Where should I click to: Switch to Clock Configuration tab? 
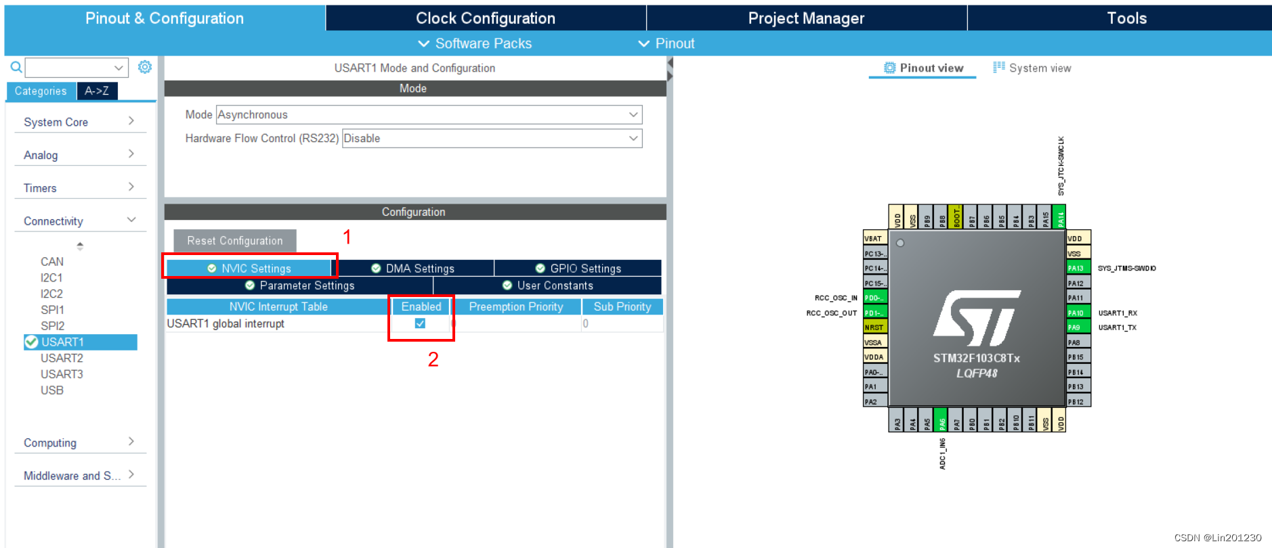tap(486, 18)
